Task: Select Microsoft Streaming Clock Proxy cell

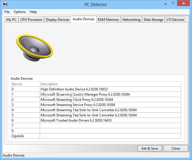Action: 110,100
